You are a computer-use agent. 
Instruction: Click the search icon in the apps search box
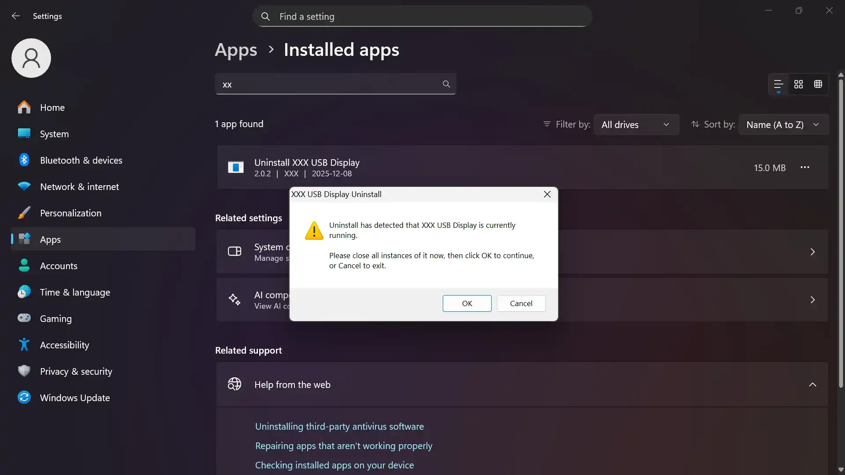[x=446, y=84]
